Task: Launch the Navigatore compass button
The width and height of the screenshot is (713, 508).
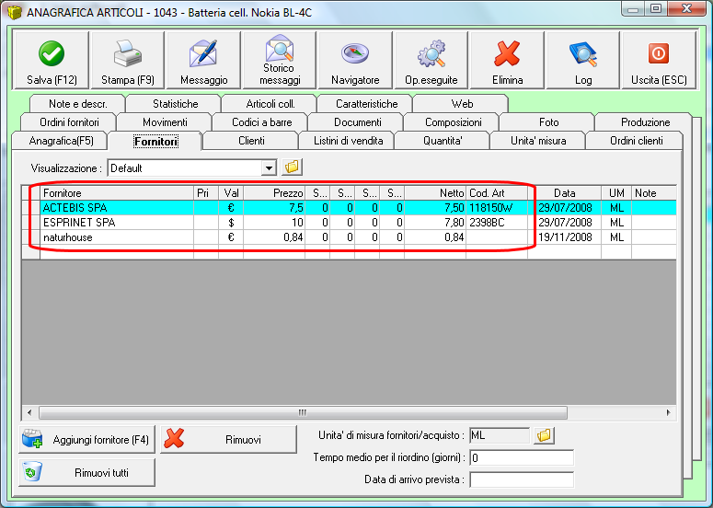Action: click(355, 60)
